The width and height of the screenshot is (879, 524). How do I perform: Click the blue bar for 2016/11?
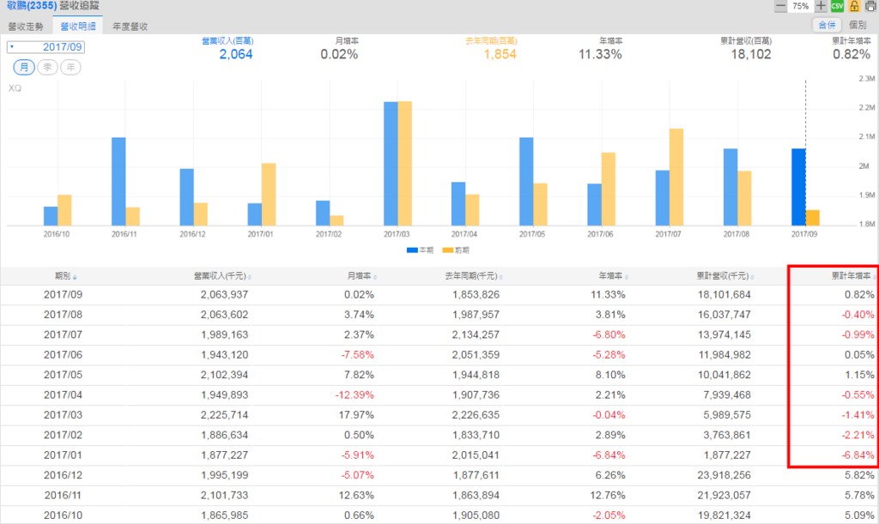click(118, 182)
